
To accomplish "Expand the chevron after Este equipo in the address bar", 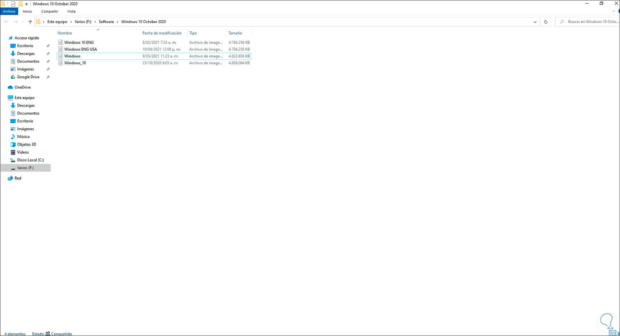I will [71, 22].
